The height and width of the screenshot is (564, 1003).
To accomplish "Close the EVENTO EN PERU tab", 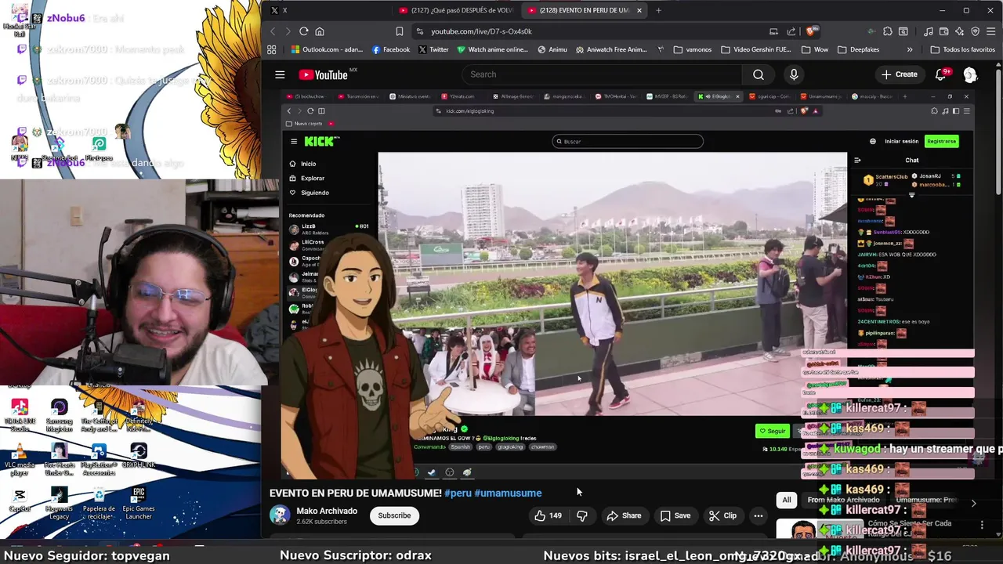I will pyautogui.click(x=639, y=10).
